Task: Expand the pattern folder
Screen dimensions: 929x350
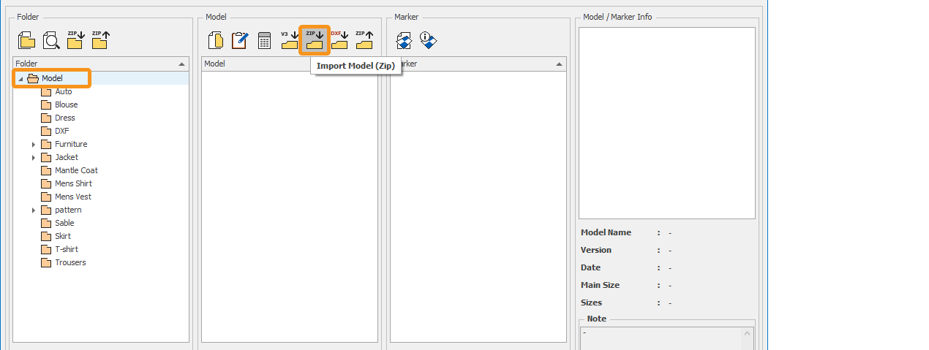Action: (x=34, y=210)
